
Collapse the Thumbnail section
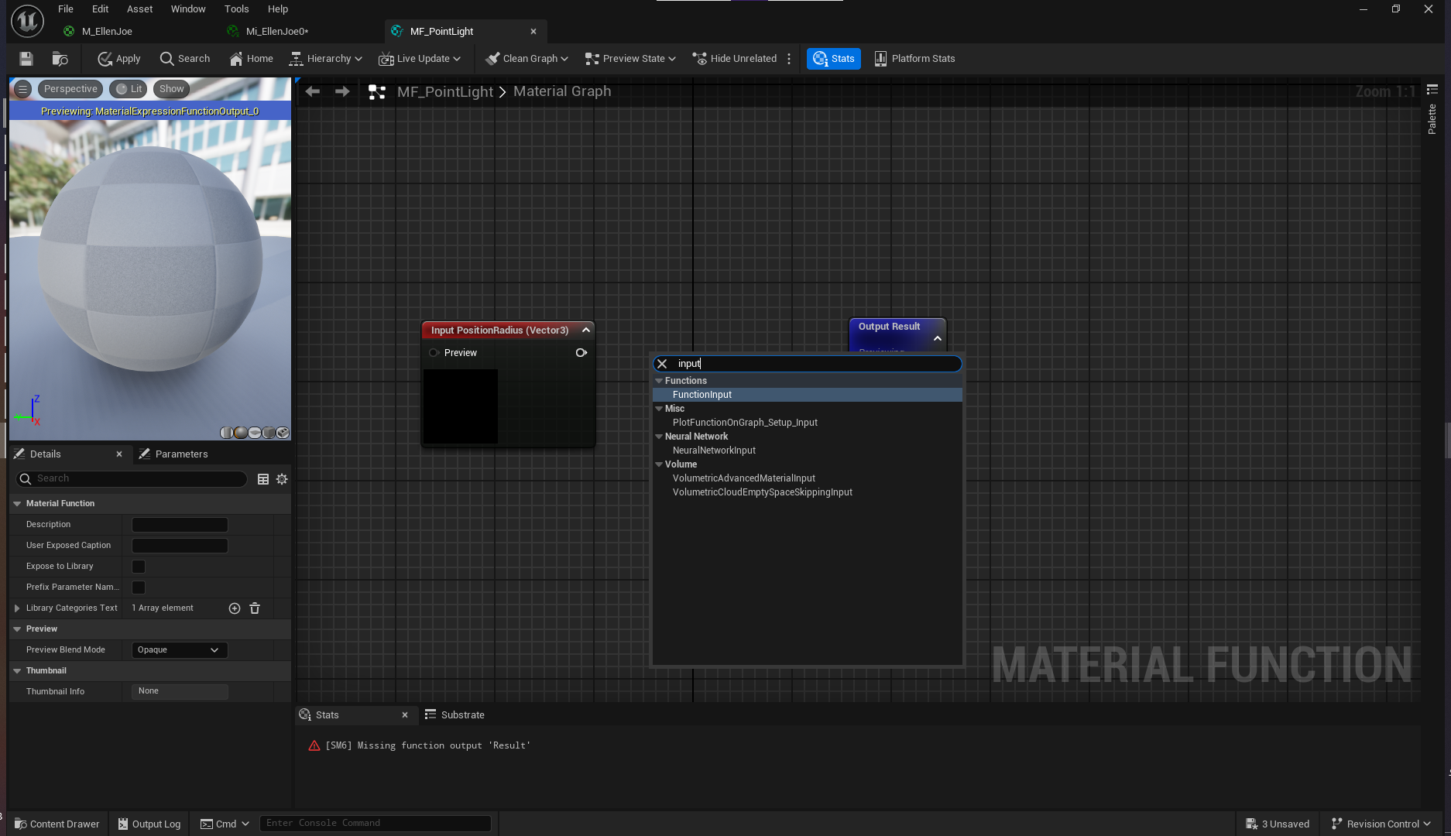point(17,671)
